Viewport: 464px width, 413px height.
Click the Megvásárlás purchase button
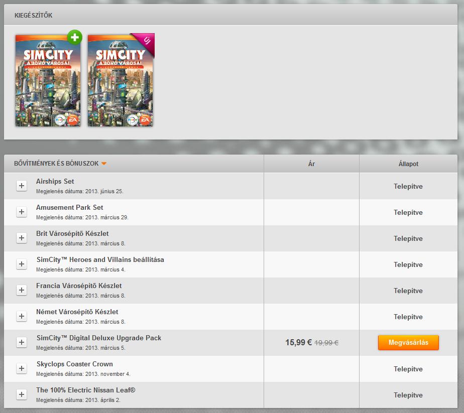point(408,342)
